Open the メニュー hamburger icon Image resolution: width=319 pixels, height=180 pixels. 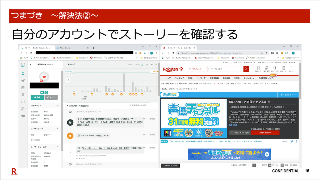point(291,69)
